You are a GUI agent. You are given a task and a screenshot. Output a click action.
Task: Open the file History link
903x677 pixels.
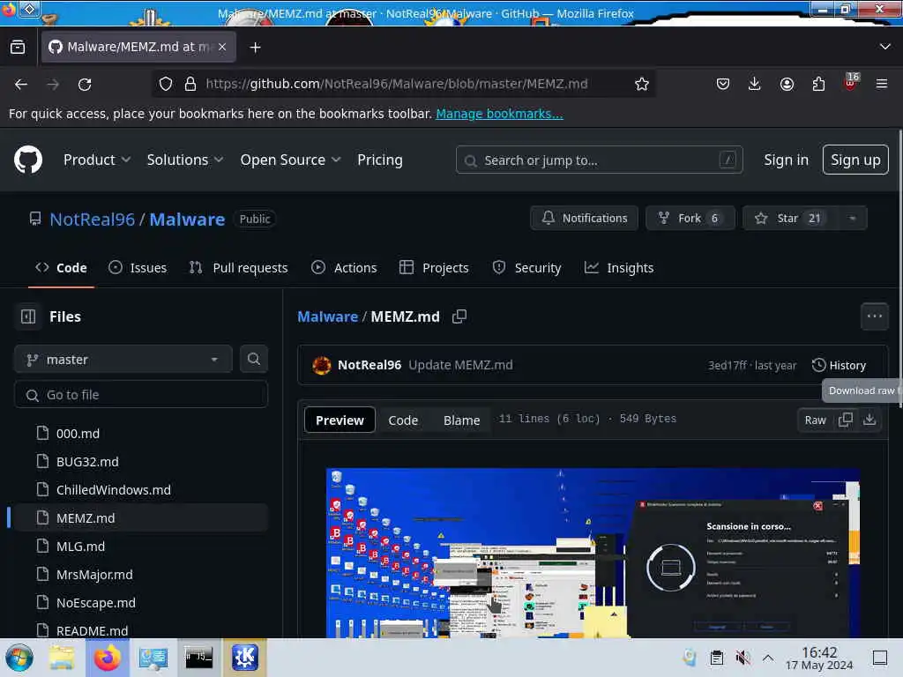coord(840,365)
